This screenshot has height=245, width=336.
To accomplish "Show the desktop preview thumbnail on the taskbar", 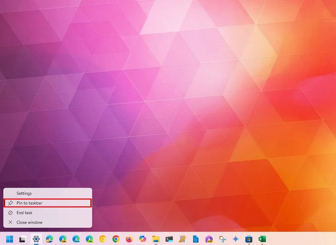I will point(21,239).
